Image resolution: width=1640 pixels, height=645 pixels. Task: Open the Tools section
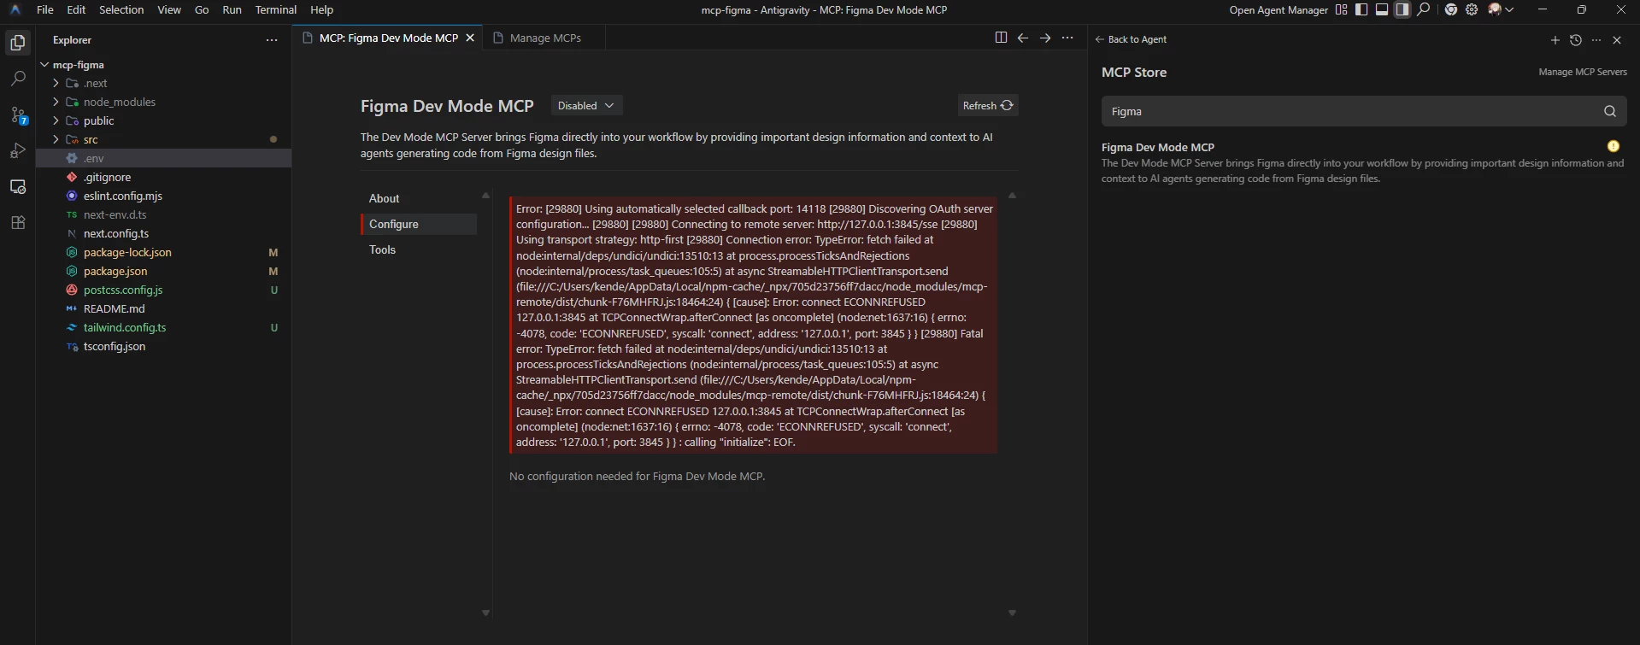(x=419, y=249)
